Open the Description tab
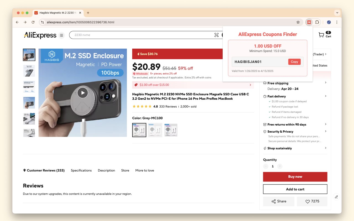The width and height of the screenshot is (354, 221). [106, 170]
